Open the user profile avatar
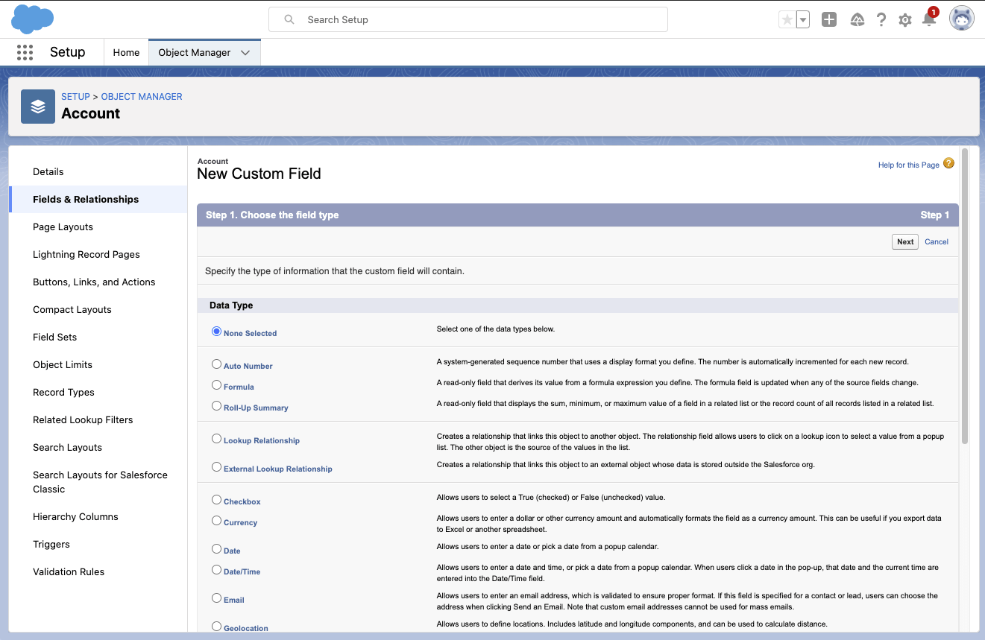Viewport: 985px width, 640px height. [x=961, y=19]
